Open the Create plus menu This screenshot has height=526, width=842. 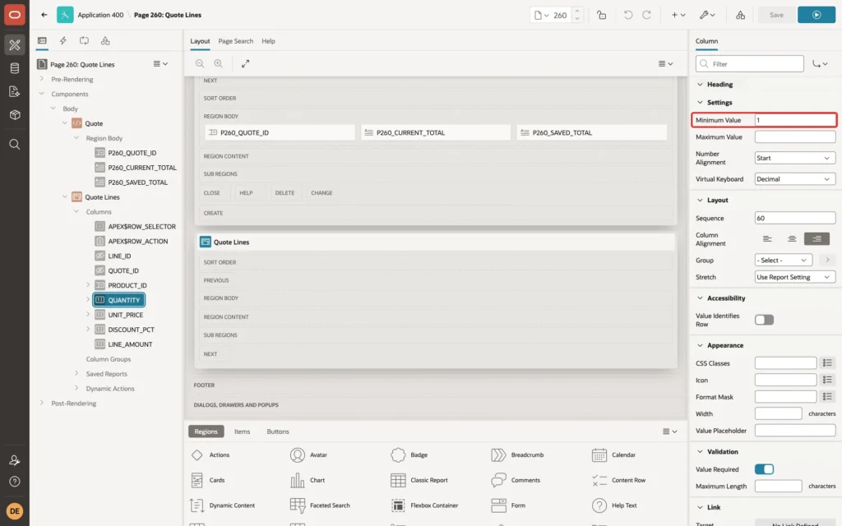678,15
